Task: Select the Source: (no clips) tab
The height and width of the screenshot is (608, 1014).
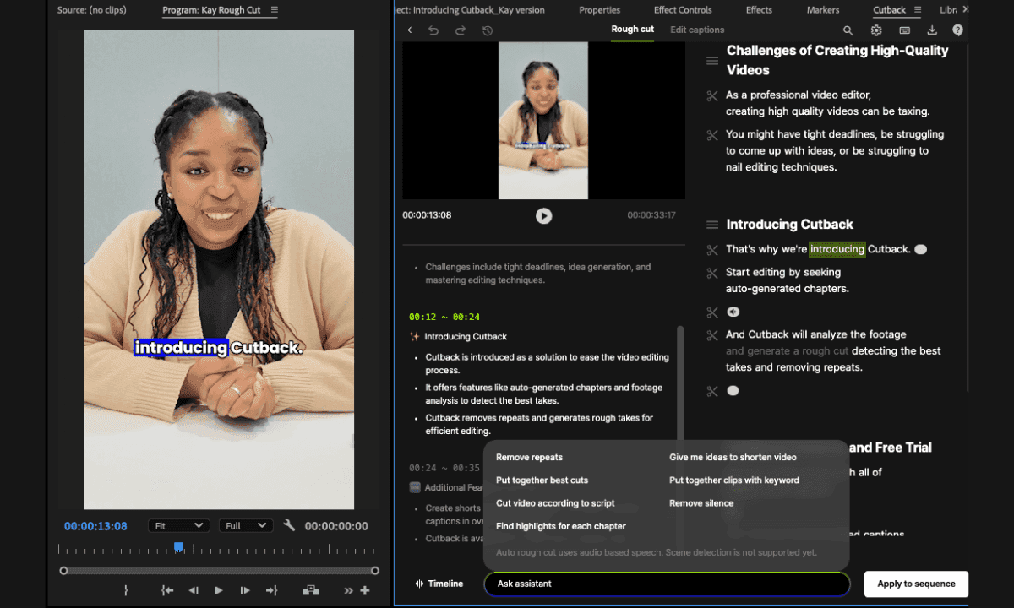Action: (x=92, y=10)
